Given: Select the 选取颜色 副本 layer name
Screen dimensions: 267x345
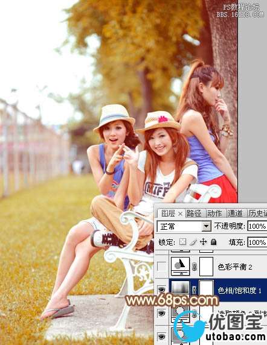Looking at the screenshot, I should [x=242, y=313].
